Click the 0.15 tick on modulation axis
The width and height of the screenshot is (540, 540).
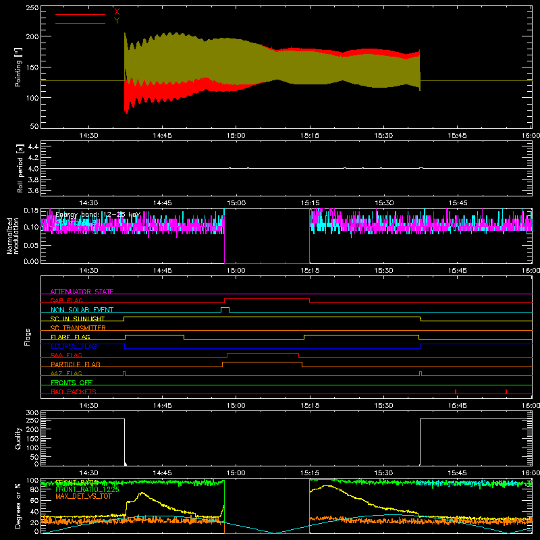click(x=31, y=210)
